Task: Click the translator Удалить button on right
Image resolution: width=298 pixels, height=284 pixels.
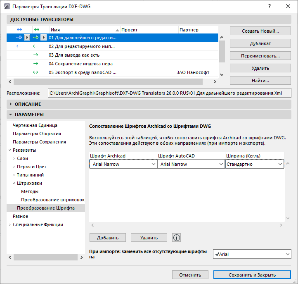Action: pos(260,68)
